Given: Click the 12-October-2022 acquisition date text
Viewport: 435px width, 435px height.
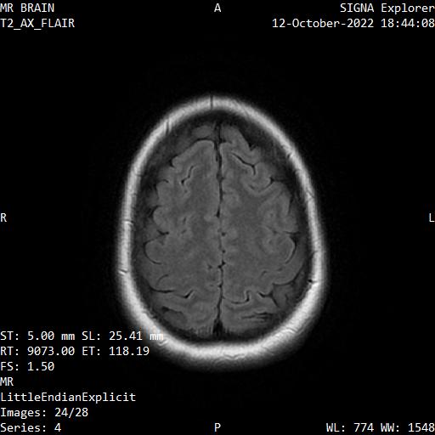Looking at the screenshot, I should point(323,23).
